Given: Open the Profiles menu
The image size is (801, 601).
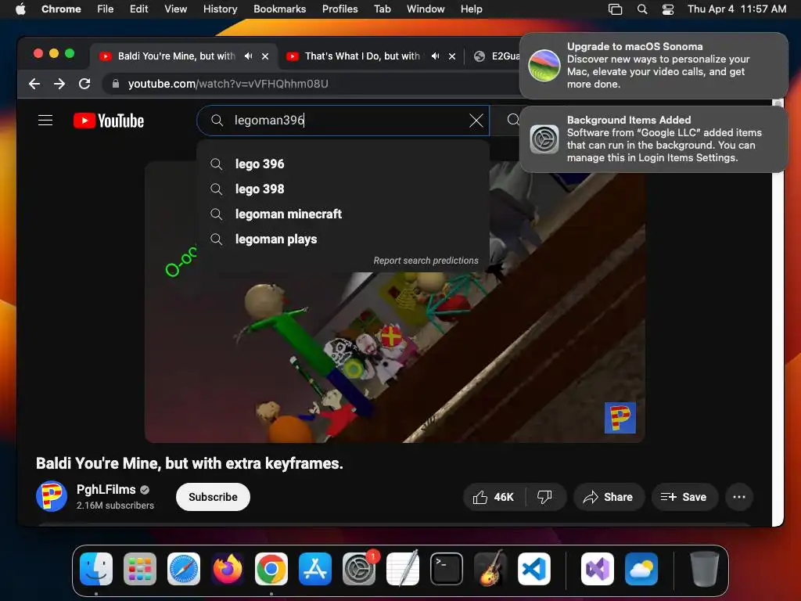Looking at the screenshot, I should (339, 9).
